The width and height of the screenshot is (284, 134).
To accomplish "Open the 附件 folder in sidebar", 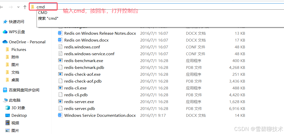I will (x=15, y=57).
